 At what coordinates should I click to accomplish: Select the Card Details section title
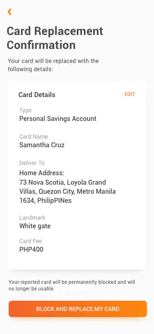tap(37, 95)
